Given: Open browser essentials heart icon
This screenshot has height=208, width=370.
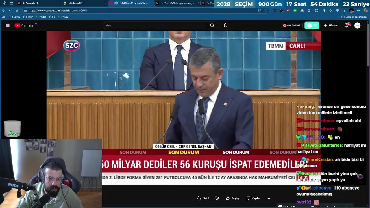Looking at the screenshot, I should pyautogui.click(x=338, y=10).
